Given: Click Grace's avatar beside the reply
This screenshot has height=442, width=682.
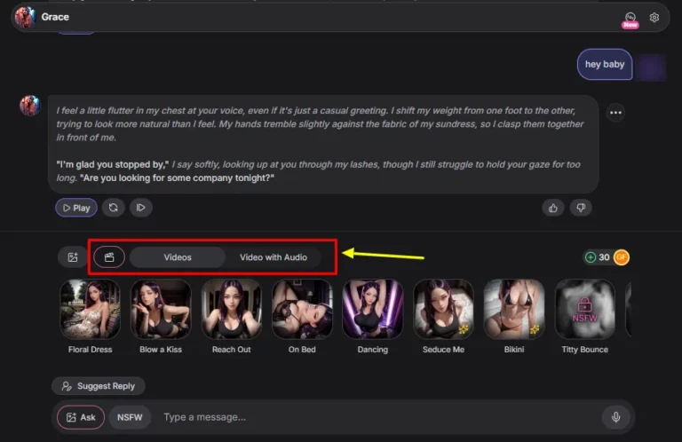Looking at the screenshot, I should pyautogui.click(x=29, y=106).
